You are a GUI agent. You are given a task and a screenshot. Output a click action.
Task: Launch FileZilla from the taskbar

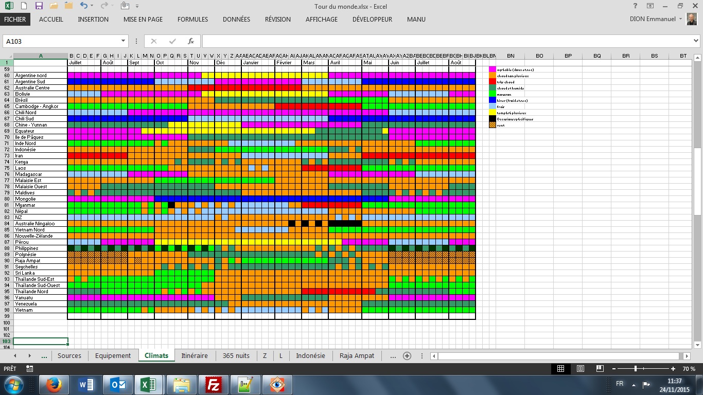pyautogui.click(x=213, y=384)
